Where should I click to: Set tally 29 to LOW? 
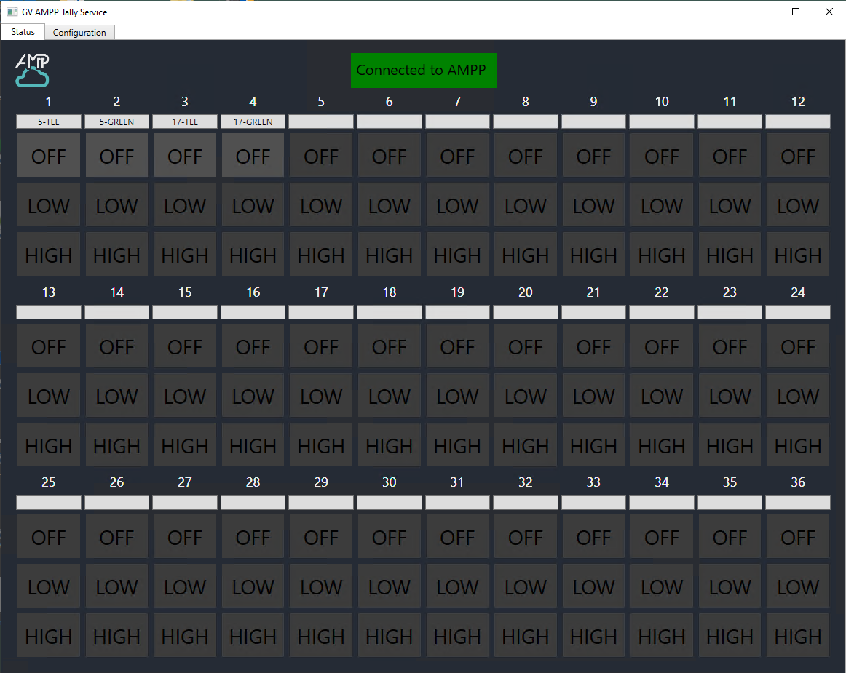coord(321,586)
